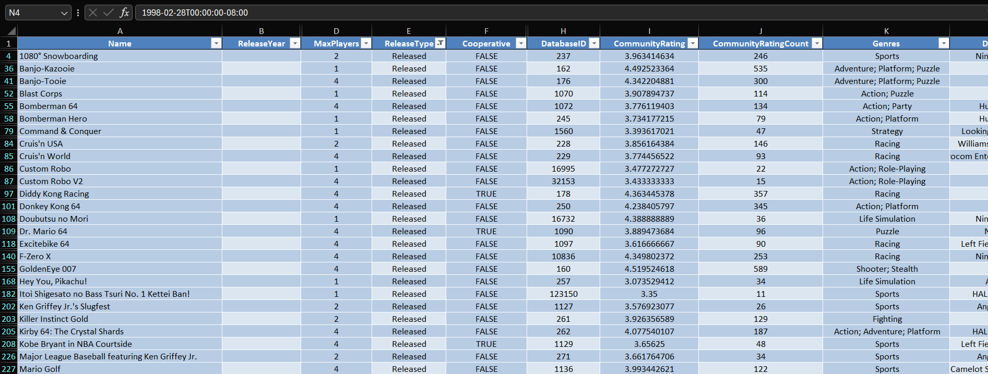Viewport: 988px width, 374px height.
Task: Click CommunityRatingCount value 589
Action: 761,269
